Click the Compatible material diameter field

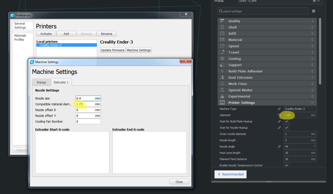88,104
